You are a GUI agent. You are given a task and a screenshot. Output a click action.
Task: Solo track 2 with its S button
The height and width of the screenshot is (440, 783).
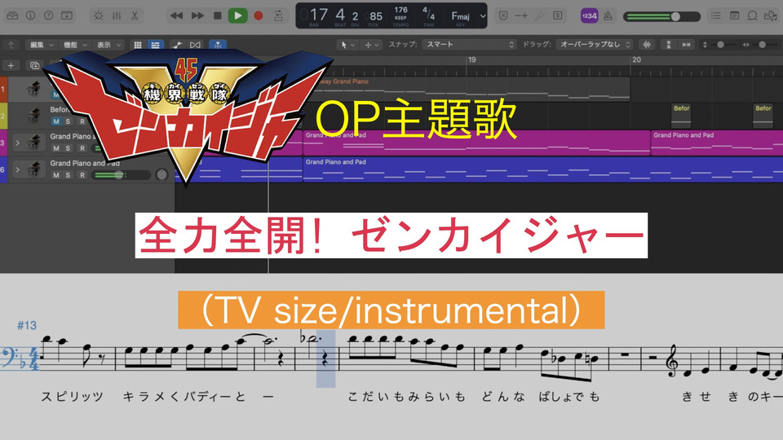coord(69,121)
